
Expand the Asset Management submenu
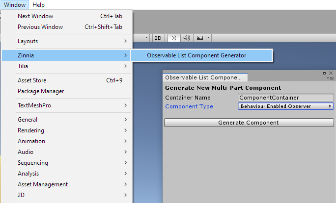click(x=67, y=184)
